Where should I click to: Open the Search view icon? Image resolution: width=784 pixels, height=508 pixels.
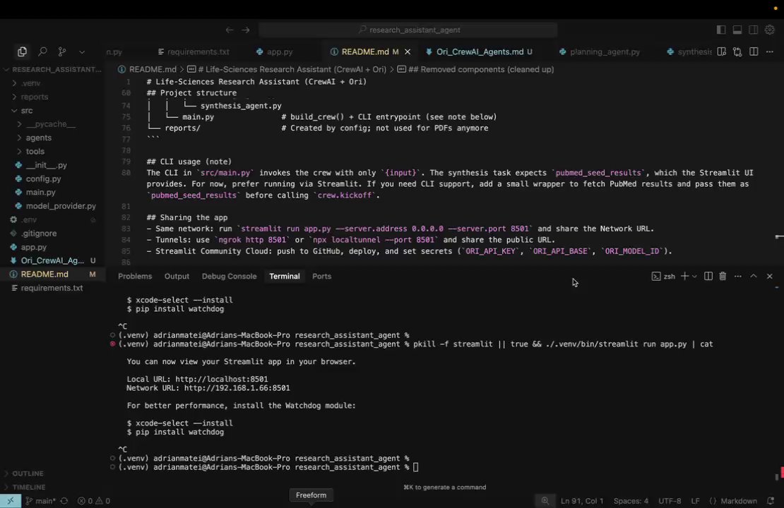tap(42, 52)
